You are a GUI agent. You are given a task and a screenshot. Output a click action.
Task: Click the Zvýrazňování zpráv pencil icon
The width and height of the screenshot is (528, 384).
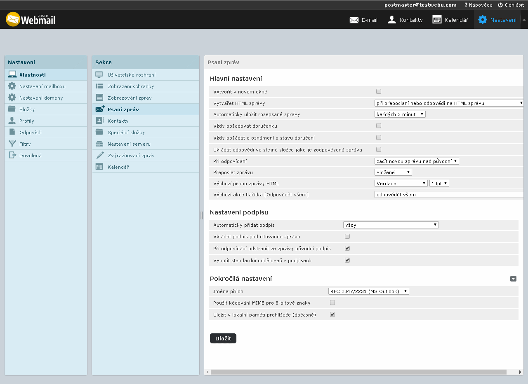tap(99, 155)
